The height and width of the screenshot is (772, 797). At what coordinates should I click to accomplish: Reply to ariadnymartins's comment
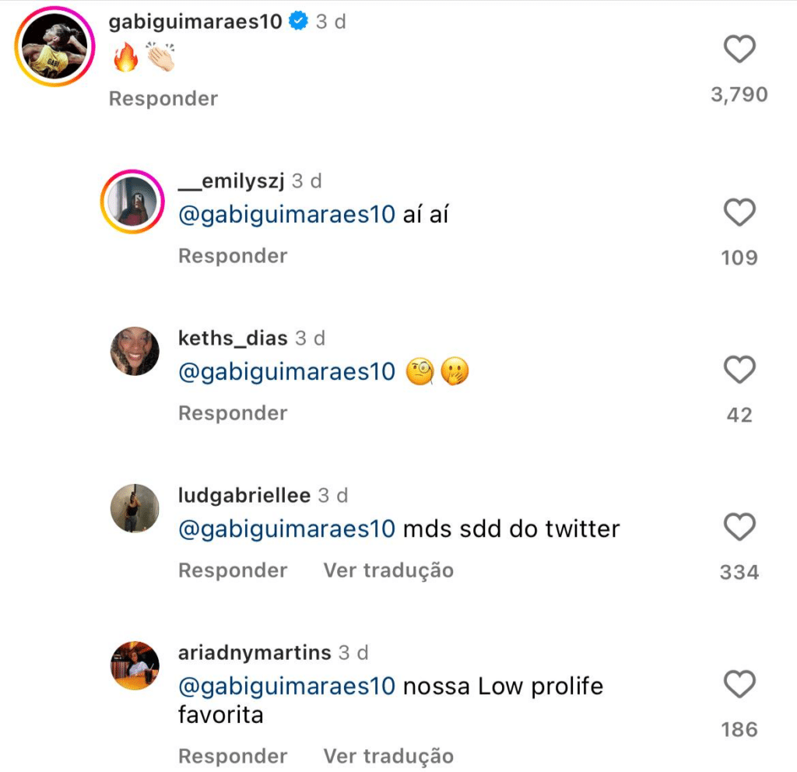[x=233, y=756]
